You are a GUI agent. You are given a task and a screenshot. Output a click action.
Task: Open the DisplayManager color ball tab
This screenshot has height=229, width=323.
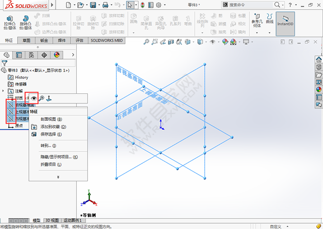[57, 55]
